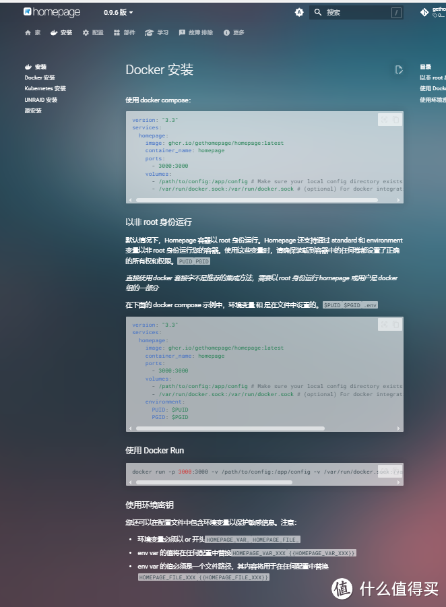Image resolution: width=446 pixels, height=607 pixels.
Task: Click the chat bubble icon beside 故障排除
Action: point(182,32)
